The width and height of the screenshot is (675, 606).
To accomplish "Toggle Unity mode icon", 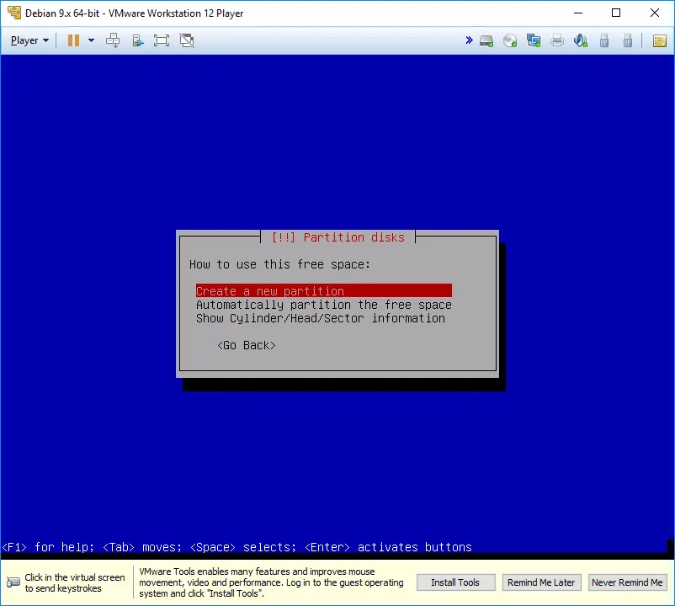I will pos(187,40).
